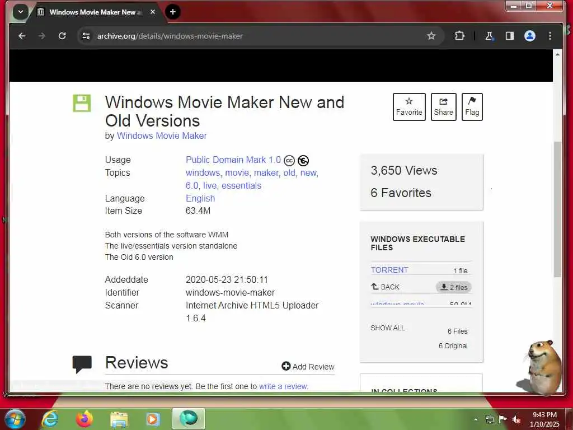The image size is (573, 430).
Task: Open the English language link
Action: coord(200,198)
